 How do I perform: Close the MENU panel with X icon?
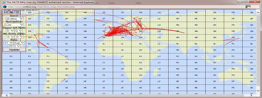17,12
